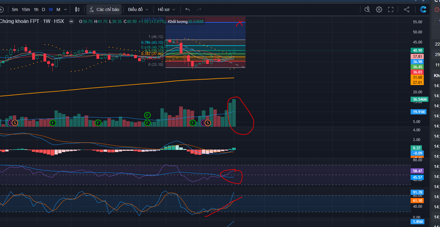This screenshot has height=227, width=440.
Task: Select the W weekly timeframe
Action: (x=51, y=9)
